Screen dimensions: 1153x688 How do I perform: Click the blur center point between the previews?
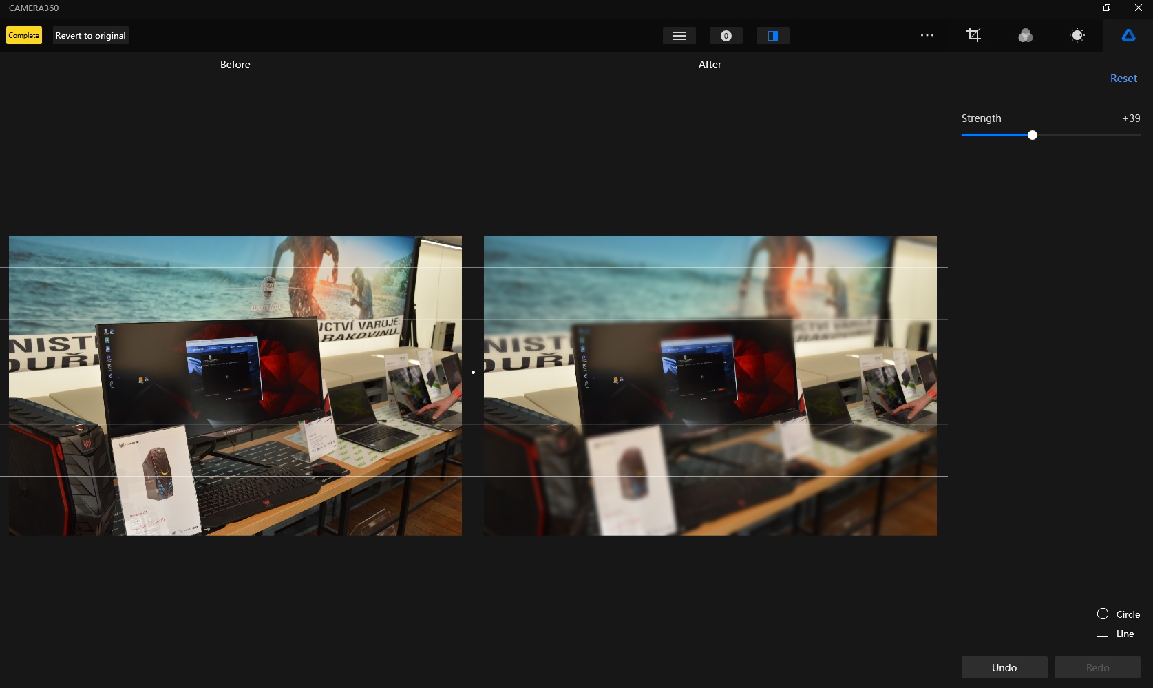point(473,372)
